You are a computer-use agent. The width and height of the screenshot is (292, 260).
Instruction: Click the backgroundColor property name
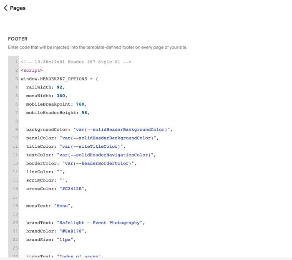tap(47, 130)
